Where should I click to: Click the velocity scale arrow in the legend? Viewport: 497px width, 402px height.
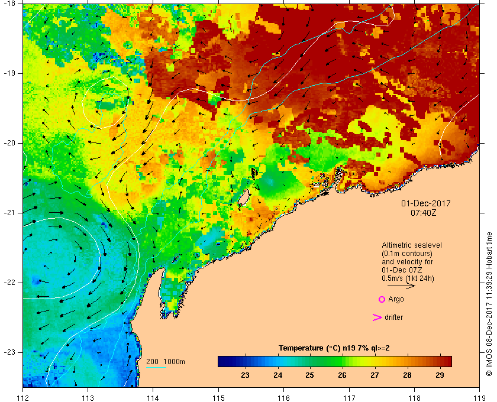click(x=401, y=286)
